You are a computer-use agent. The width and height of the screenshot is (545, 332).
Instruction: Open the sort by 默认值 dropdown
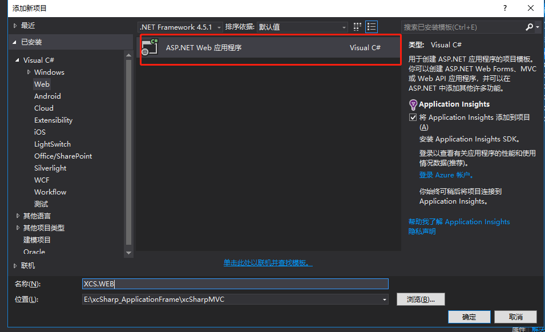[x=302, y=27]
